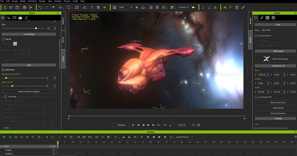Click the Advanced Bloom Settings button
Image resolution: width=297 pixels, height=156 pixels.
pos(29,91)
